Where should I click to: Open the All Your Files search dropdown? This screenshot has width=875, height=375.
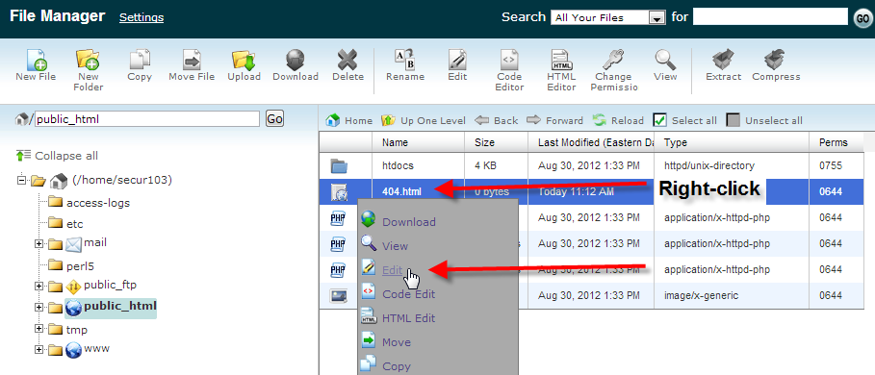coord(608,18)
